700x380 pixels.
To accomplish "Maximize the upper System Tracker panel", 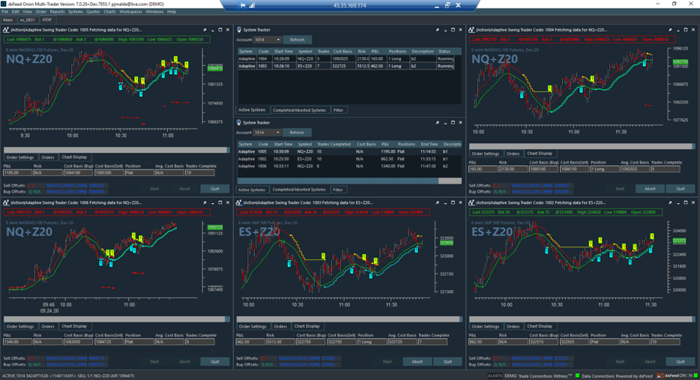I will point(453,30).
